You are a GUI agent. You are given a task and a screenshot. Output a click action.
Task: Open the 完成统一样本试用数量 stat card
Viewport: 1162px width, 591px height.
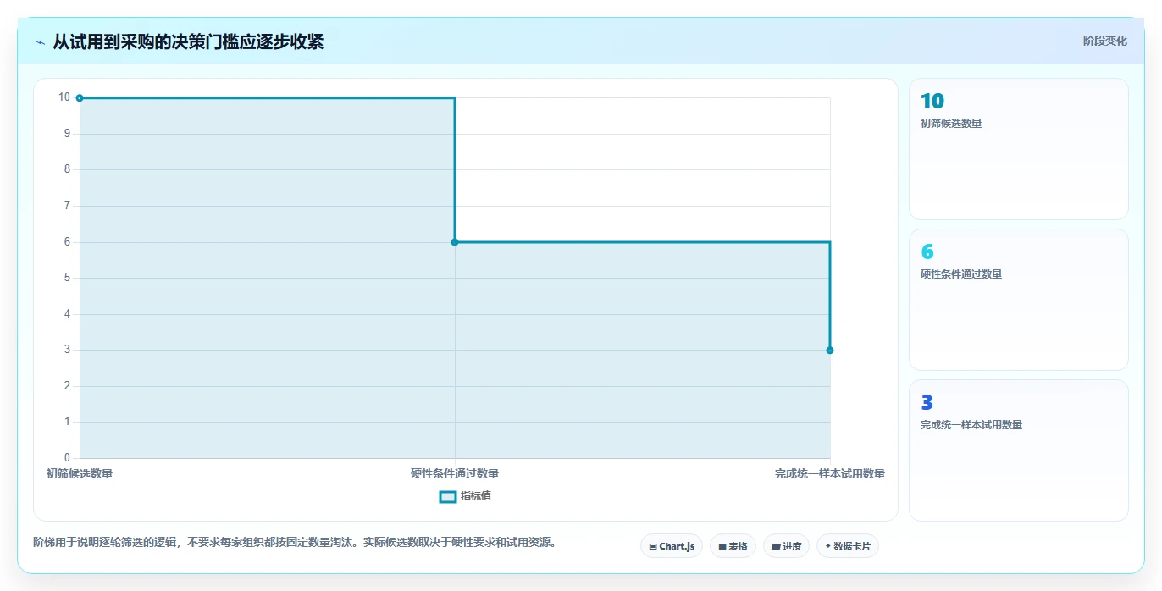pyautogui.click(x=1018, y=450)
